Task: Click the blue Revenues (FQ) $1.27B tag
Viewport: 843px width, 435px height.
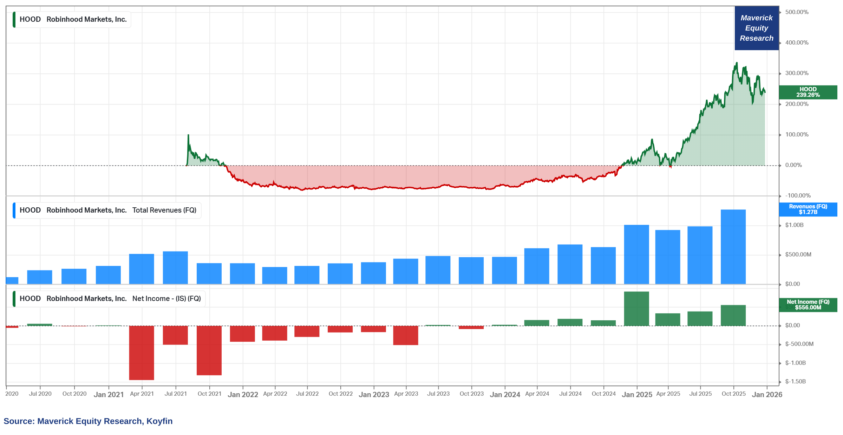Action: pyautogui.click(x=808, y=209)
